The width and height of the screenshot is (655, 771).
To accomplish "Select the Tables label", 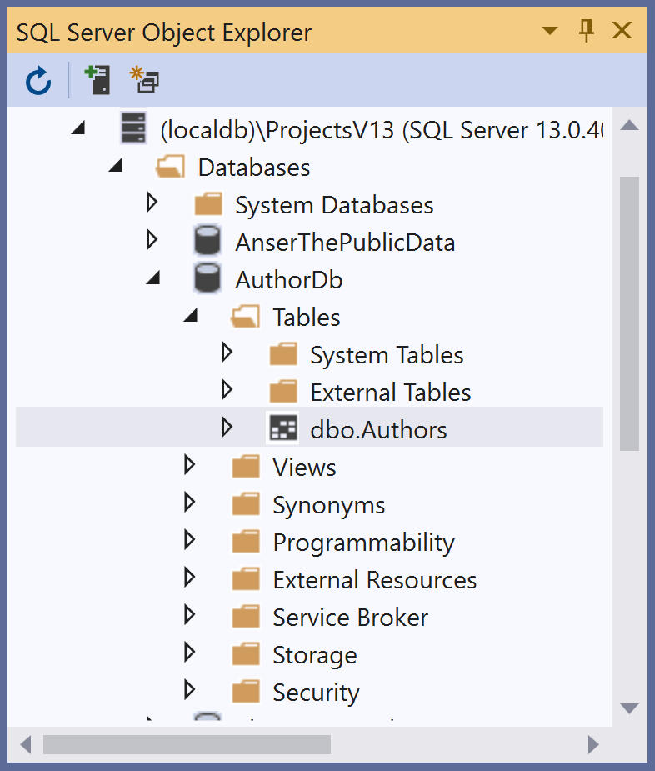I will (x=307, y=318).
